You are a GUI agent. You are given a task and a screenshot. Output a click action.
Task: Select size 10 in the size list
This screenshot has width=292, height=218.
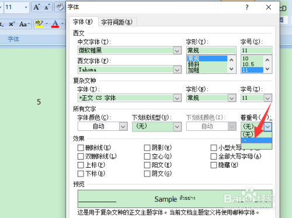pyautogui.click(x=252, y=58)
